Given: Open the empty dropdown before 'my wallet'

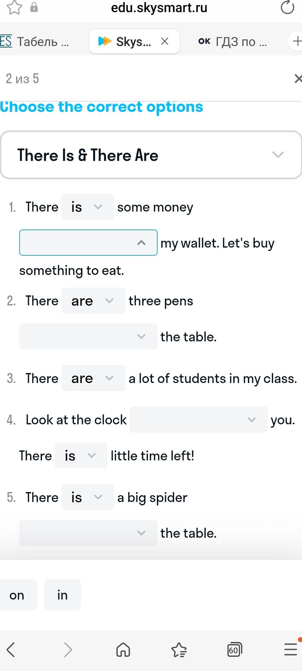Looking at the screenshot, I should [x=88, y=243].
